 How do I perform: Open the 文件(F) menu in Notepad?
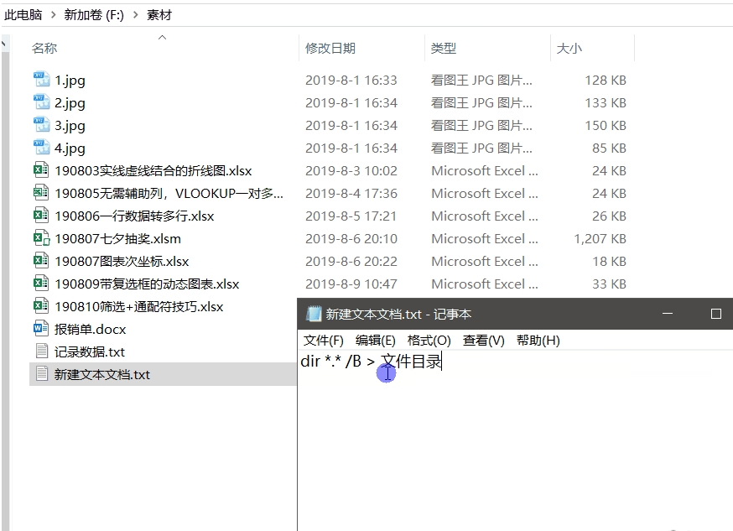coord(323,341)
